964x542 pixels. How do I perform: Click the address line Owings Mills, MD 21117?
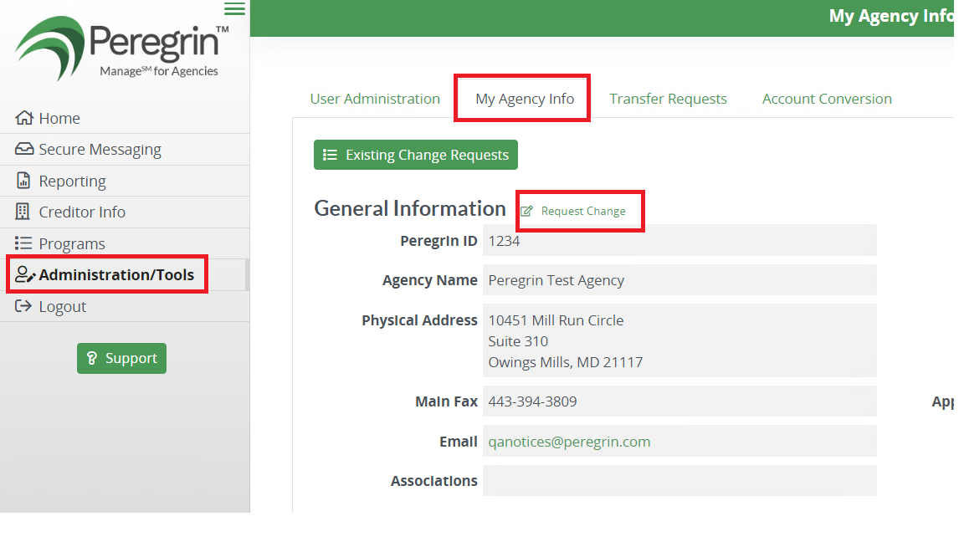(566, 362)
